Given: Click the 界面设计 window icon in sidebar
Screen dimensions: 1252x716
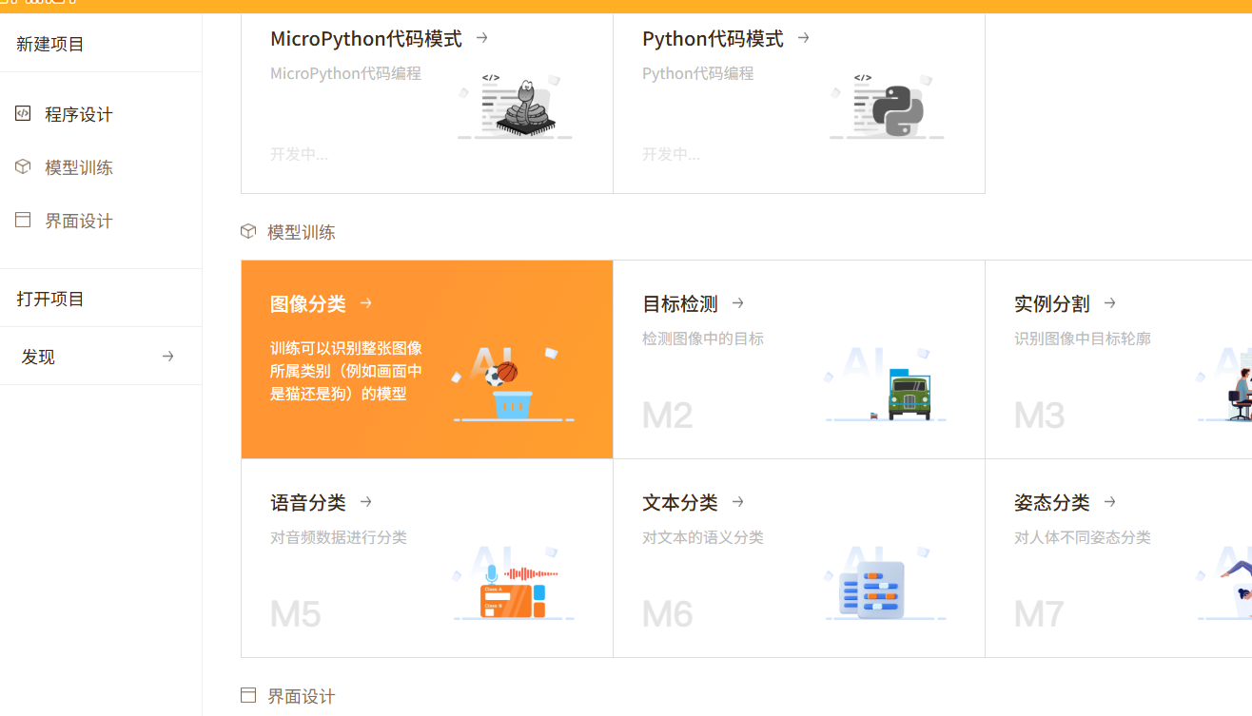Looking at the screenshot, I should (x=23, y=221).
